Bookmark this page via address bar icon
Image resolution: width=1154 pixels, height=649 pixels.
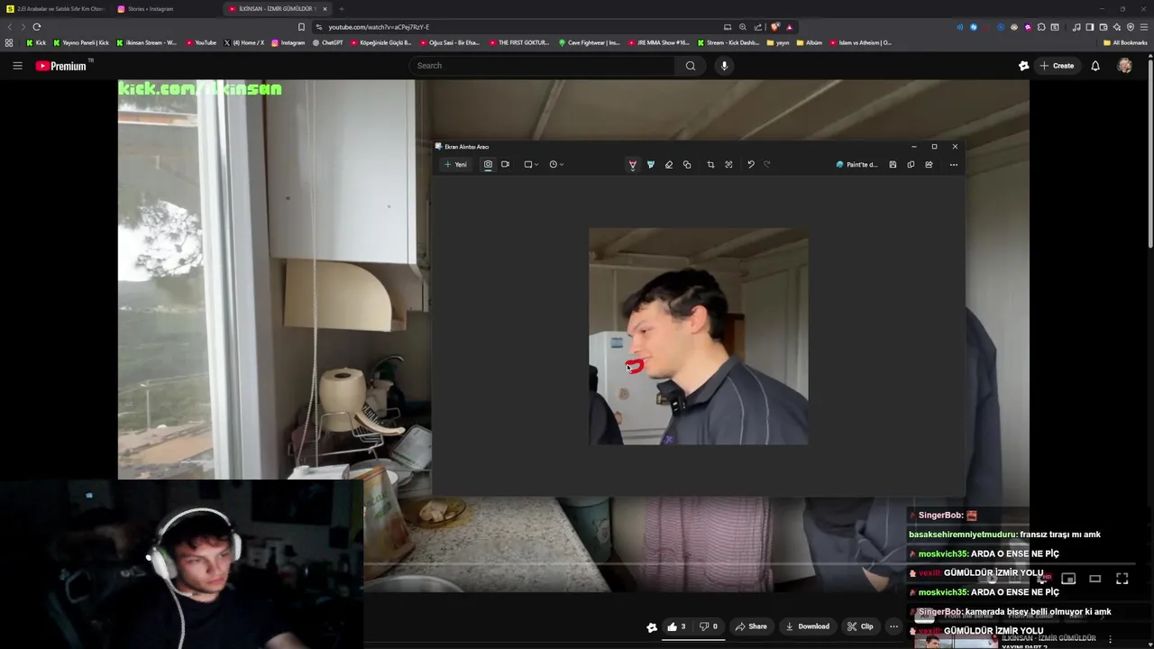[301, 27]
